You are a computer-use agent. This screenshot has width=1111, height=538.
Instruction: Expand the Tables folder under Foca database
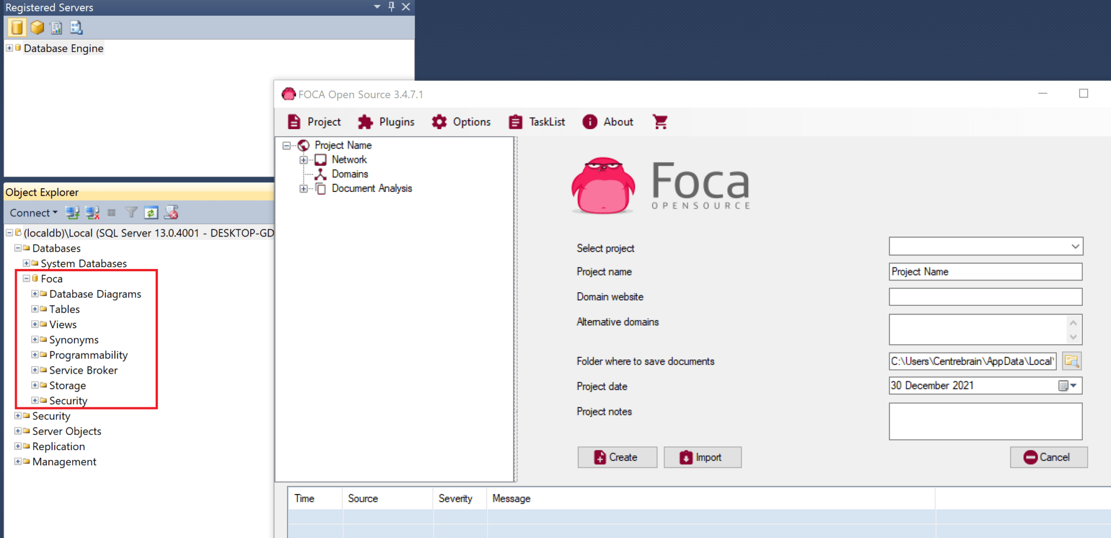pyautogui.click(x=35, y=309)
